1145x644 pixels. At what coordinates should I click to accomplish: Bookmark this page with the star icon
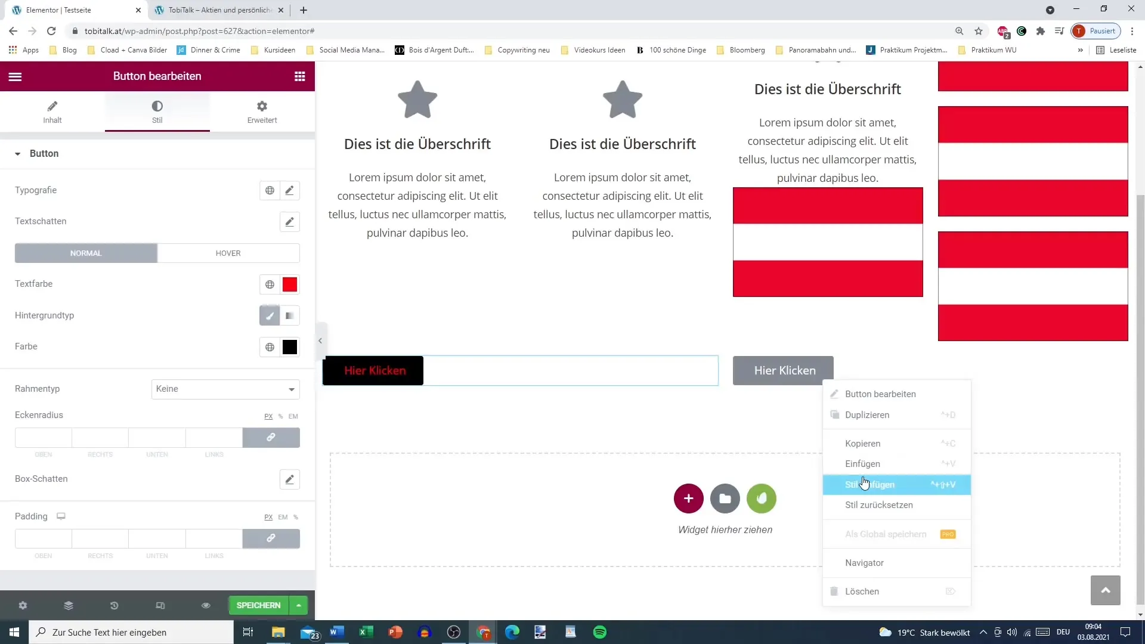point(979,31)
